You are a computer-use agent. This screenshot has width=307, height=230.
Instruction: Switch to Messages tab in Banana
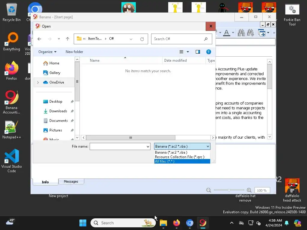(x=71, y=181)
